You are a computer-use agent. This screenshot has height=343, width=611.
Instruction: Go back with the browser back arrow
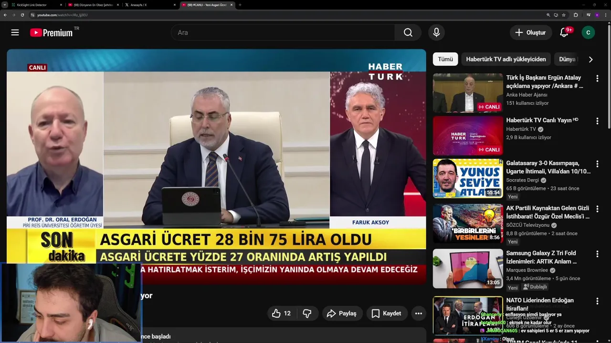pos(5,15)
